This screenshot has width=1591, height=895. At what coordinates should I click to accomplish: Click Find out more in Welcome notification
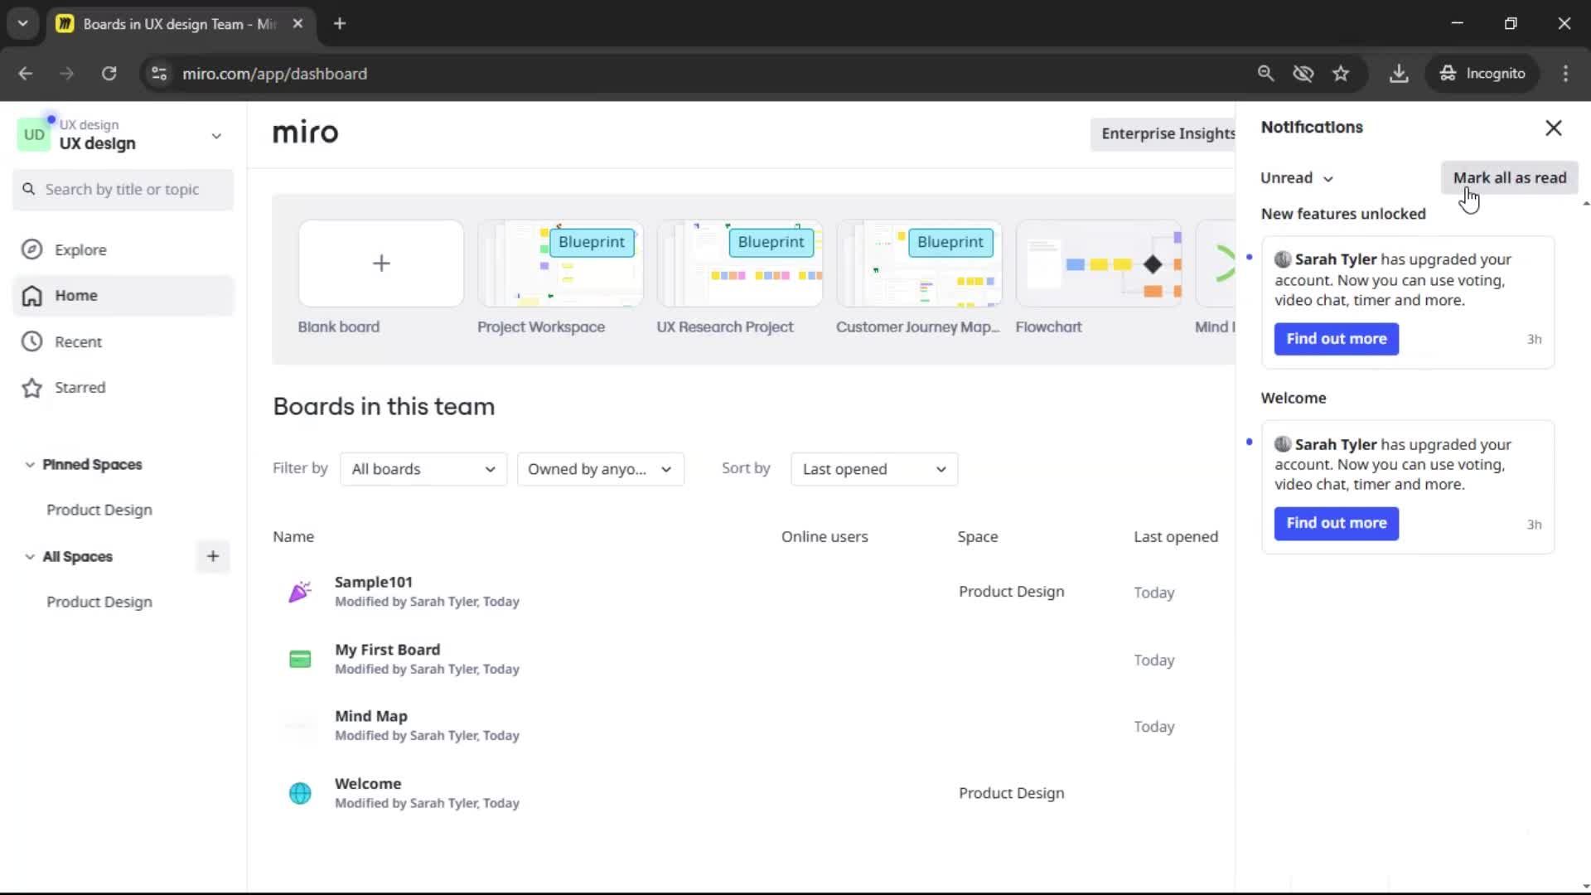click(1336, 524)
